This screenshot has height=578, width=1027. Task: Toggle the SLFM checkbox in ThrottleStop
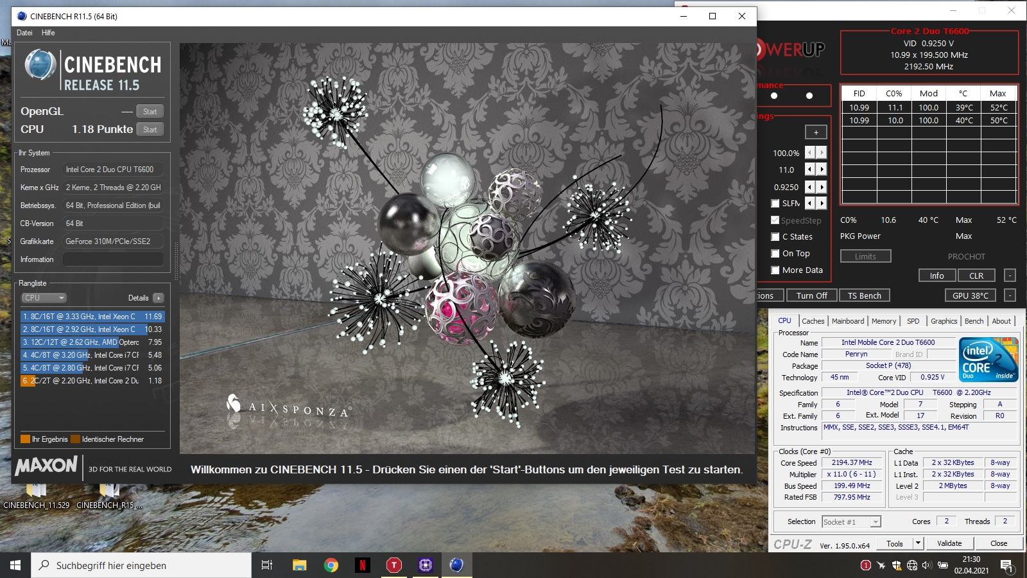(775, 204)
